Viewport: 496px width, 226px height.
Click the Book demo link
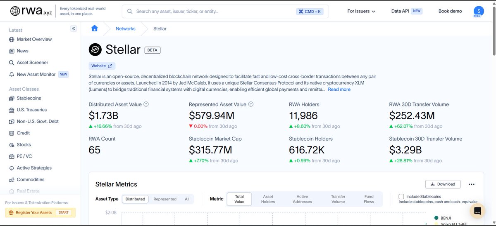450,11
